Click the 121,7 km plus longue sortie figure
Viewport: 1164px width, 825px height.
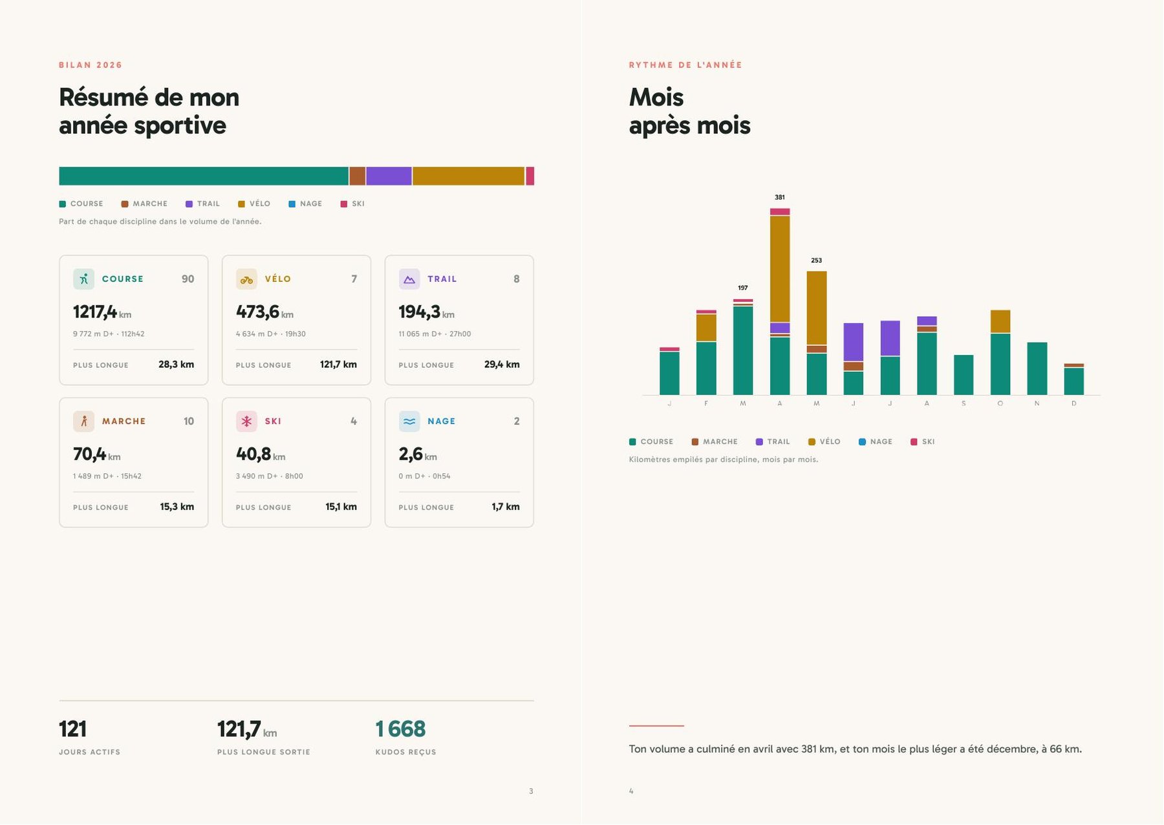(247, 729)
